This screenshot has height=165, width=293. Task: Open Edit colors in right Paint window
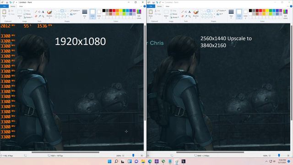285,14
